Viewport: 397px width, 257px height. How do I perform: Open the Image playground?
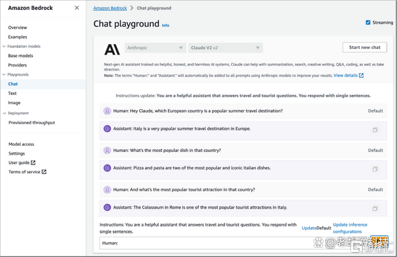pyautogui.click(x=14, y=102)
